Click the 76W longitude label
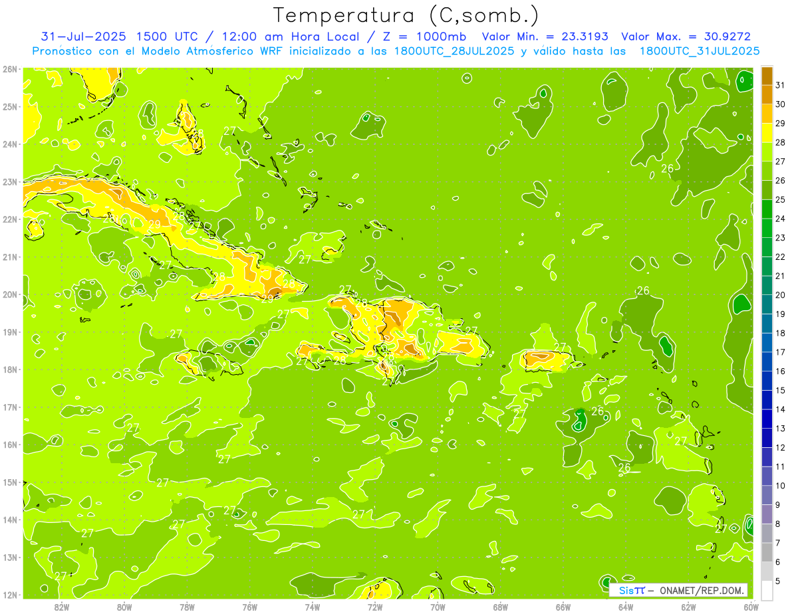Image resolution: width=798 pixels, height=616 pixels. point(249,607)
